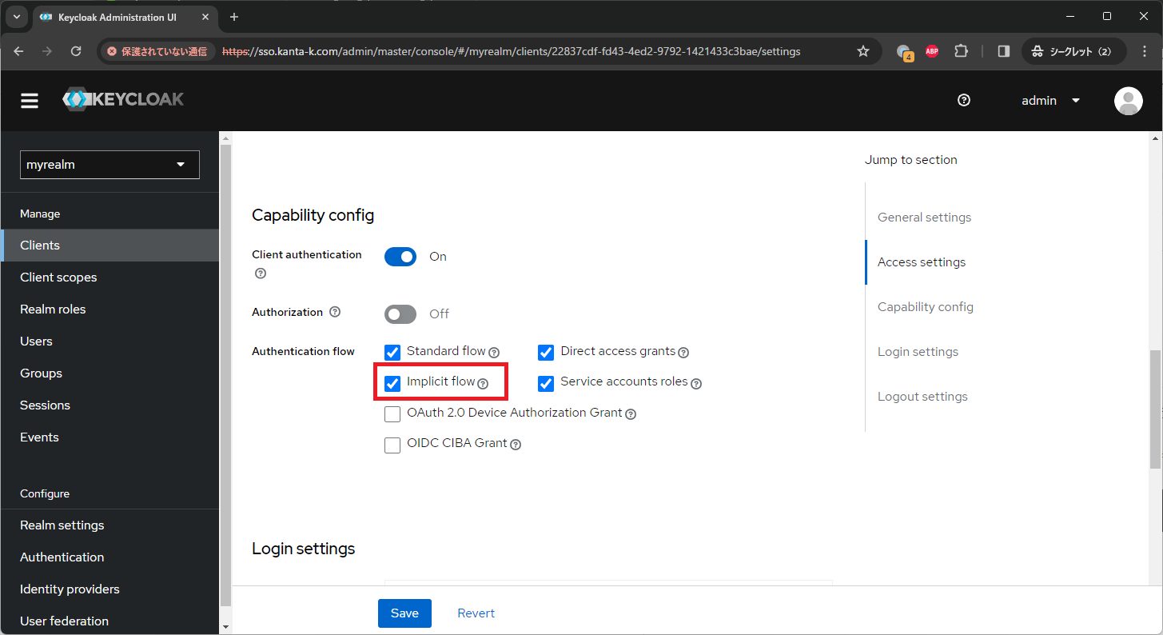Screen dimensions: 1163x635
Task: Close the Keycloak Administration UI tab
Action: pos(205,17)
